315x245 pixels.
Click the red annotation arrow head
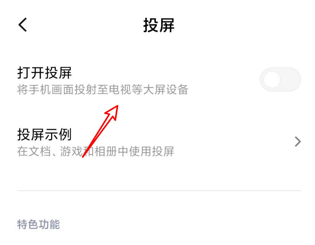coord(113,112)
